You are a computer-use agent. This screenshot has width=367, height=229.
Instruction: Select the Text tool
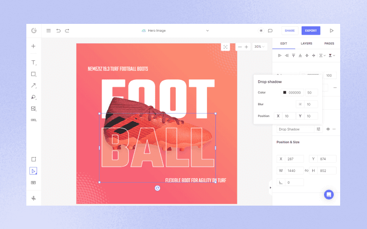click(x=34, y=62)
